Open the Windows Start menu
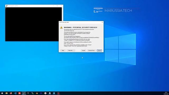 [x=2, y=93]
